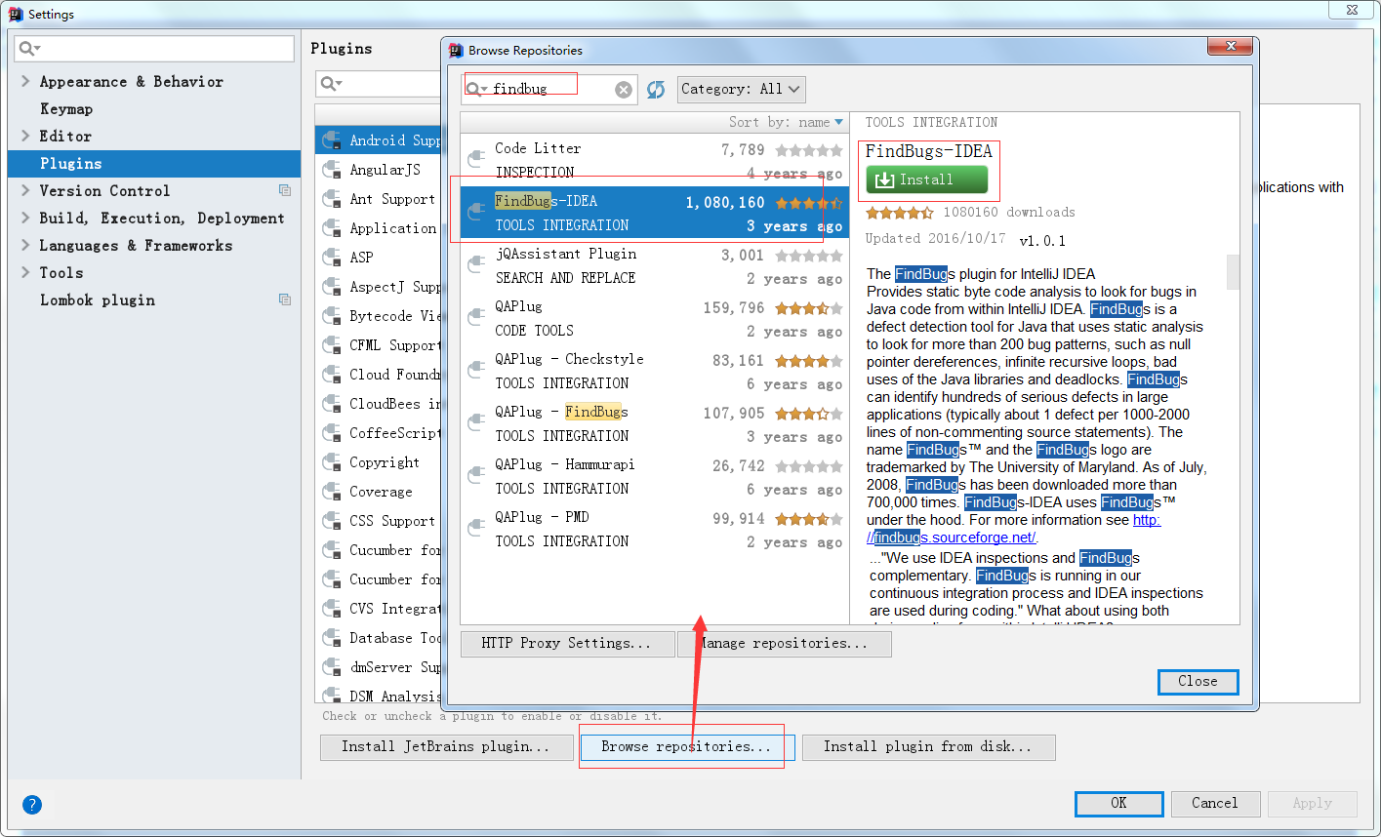
Task: Select the Code Litter plugin row
Action: coord(654,160)
